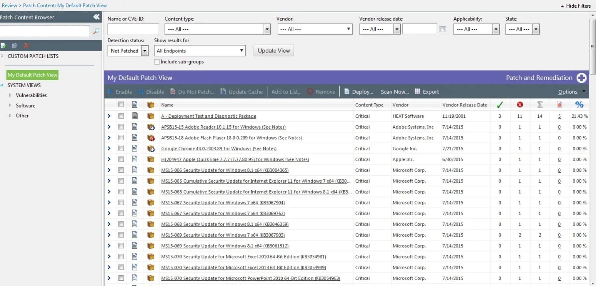
Task: Open MS15-069 Windows 7 x64 KB3067903 link
Action: (x=223, y=235)
